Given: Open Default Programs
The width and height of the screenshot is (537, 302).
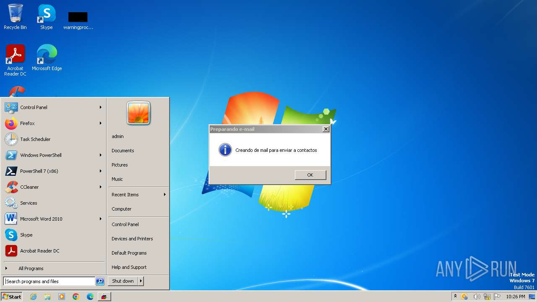Looking at the screenshot, I should 129,253.
